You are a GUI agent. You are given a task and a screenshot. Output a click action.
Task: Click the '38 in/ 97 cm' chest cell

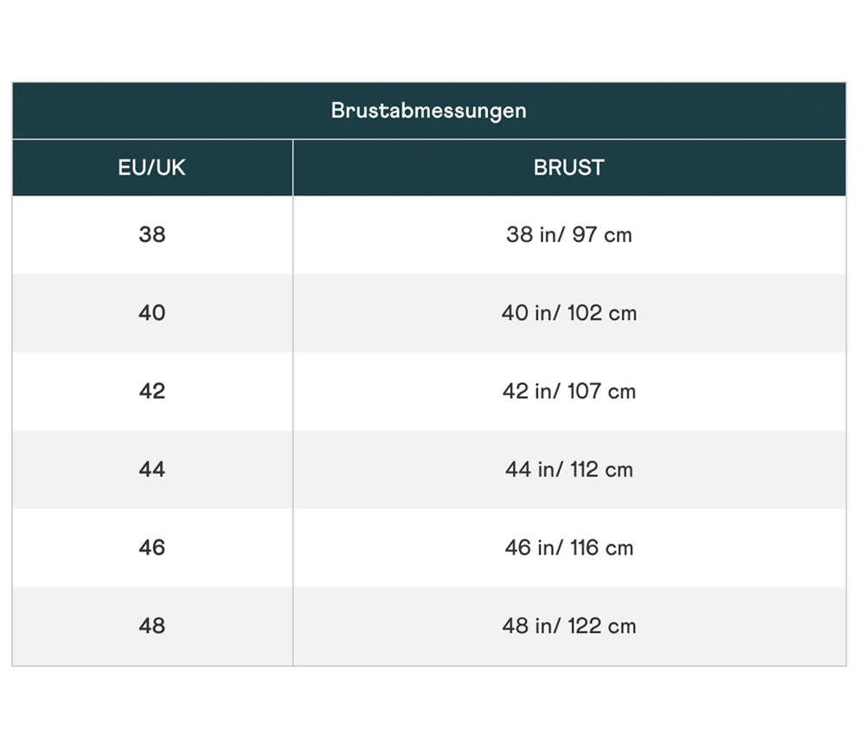tap(568, 234)
